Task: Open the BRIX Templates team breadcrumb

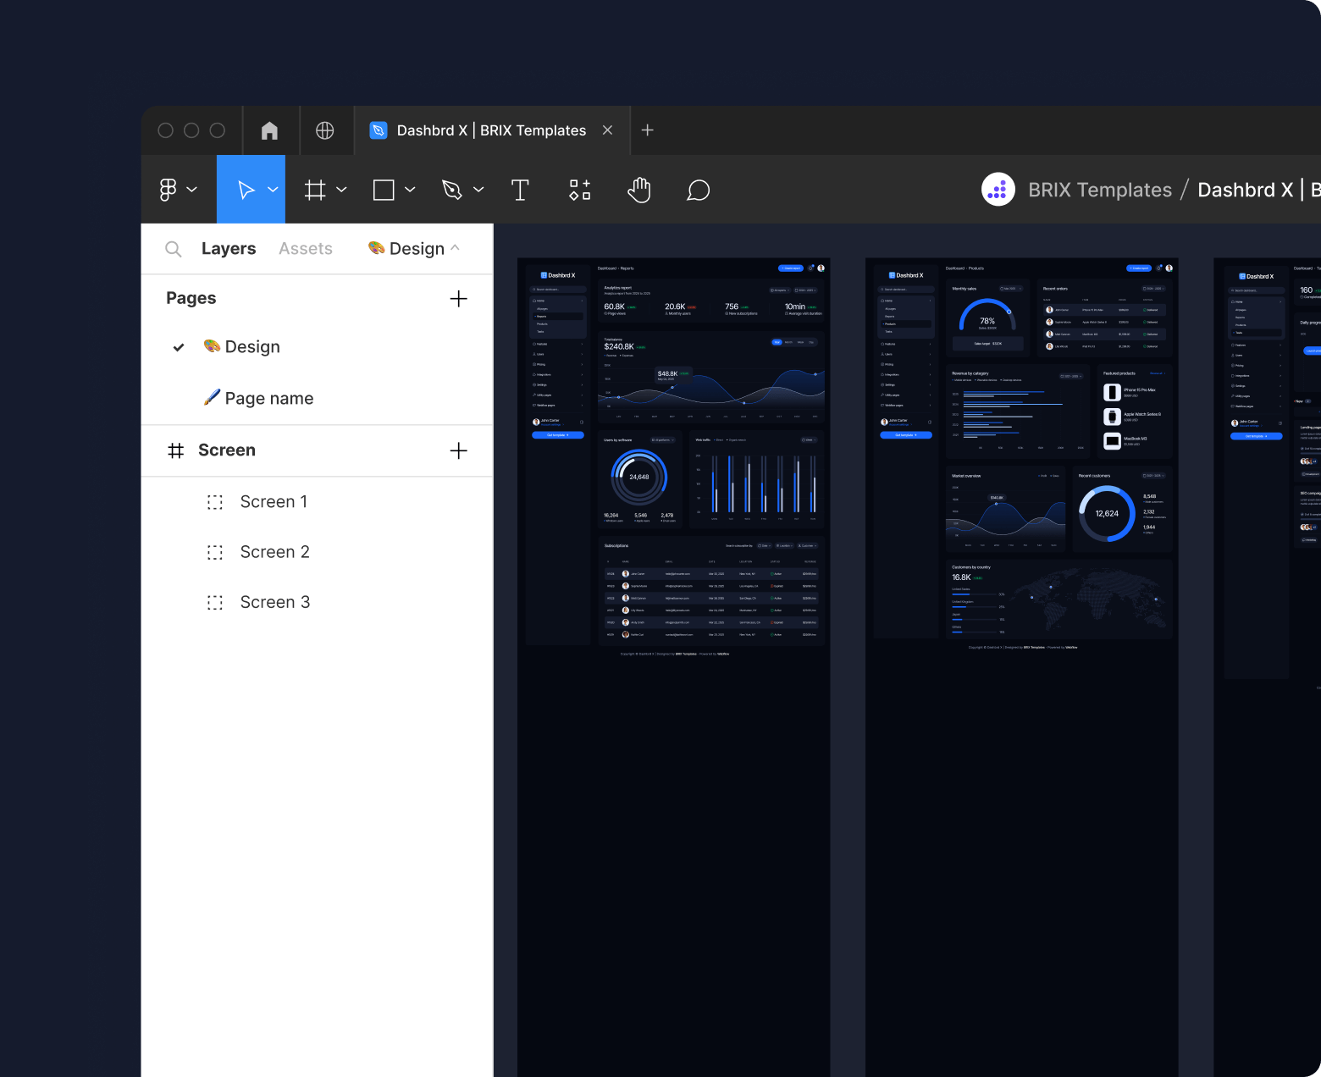Action: point(1099,189)
